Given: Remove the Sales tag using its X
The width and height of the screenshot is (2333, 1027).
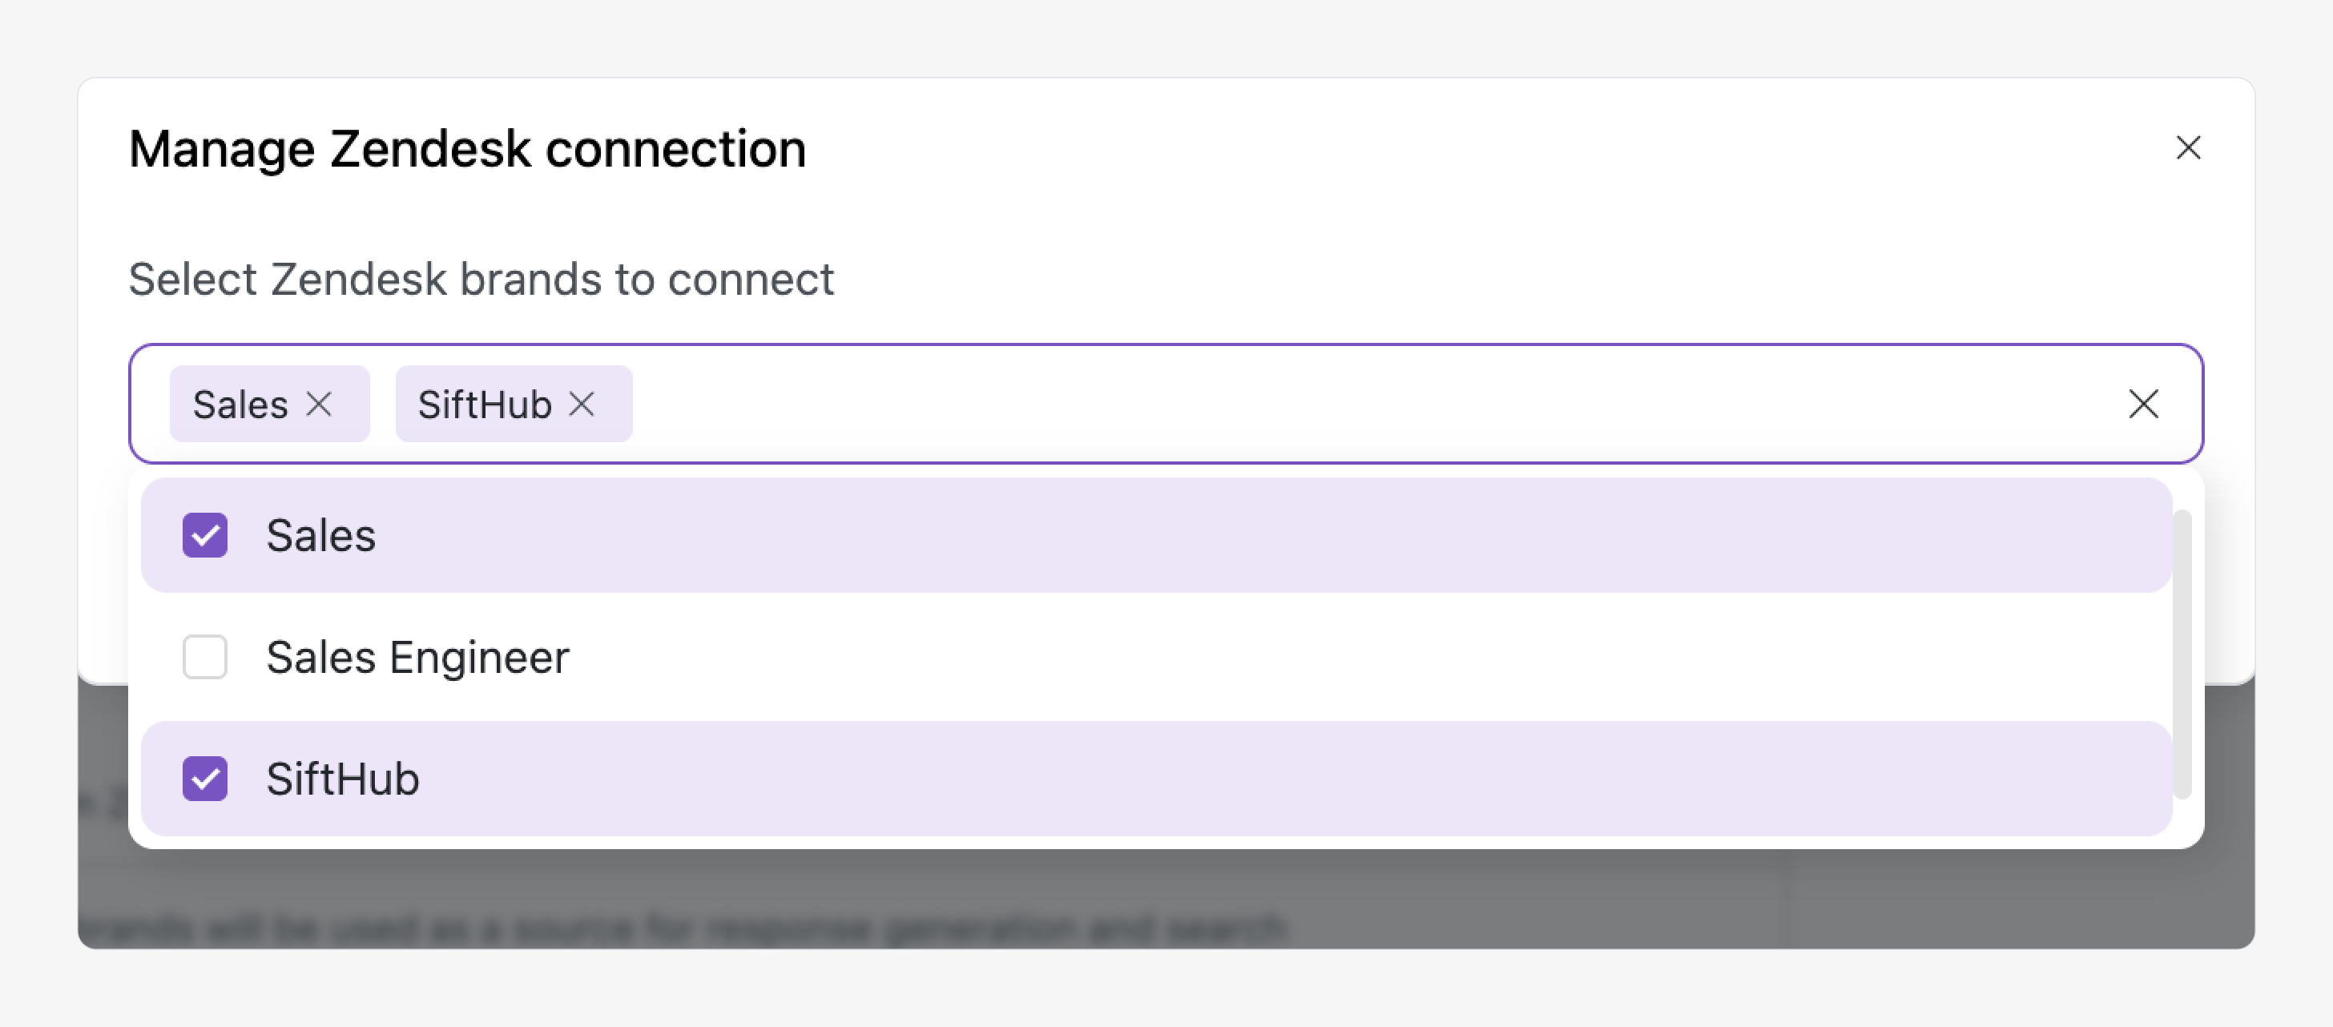Looking at the screenshot, I should pyautogui.click(x=319, y=404).
